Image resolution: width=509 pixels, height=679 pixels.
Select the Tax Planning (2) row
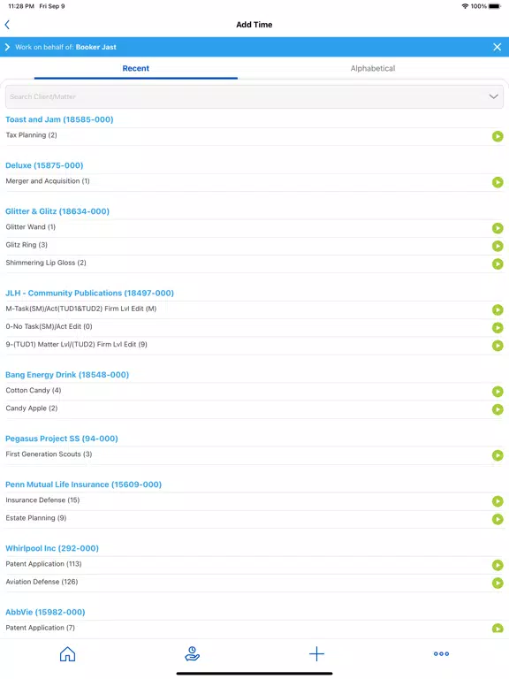pyautogui.click(x=254, y=136)
